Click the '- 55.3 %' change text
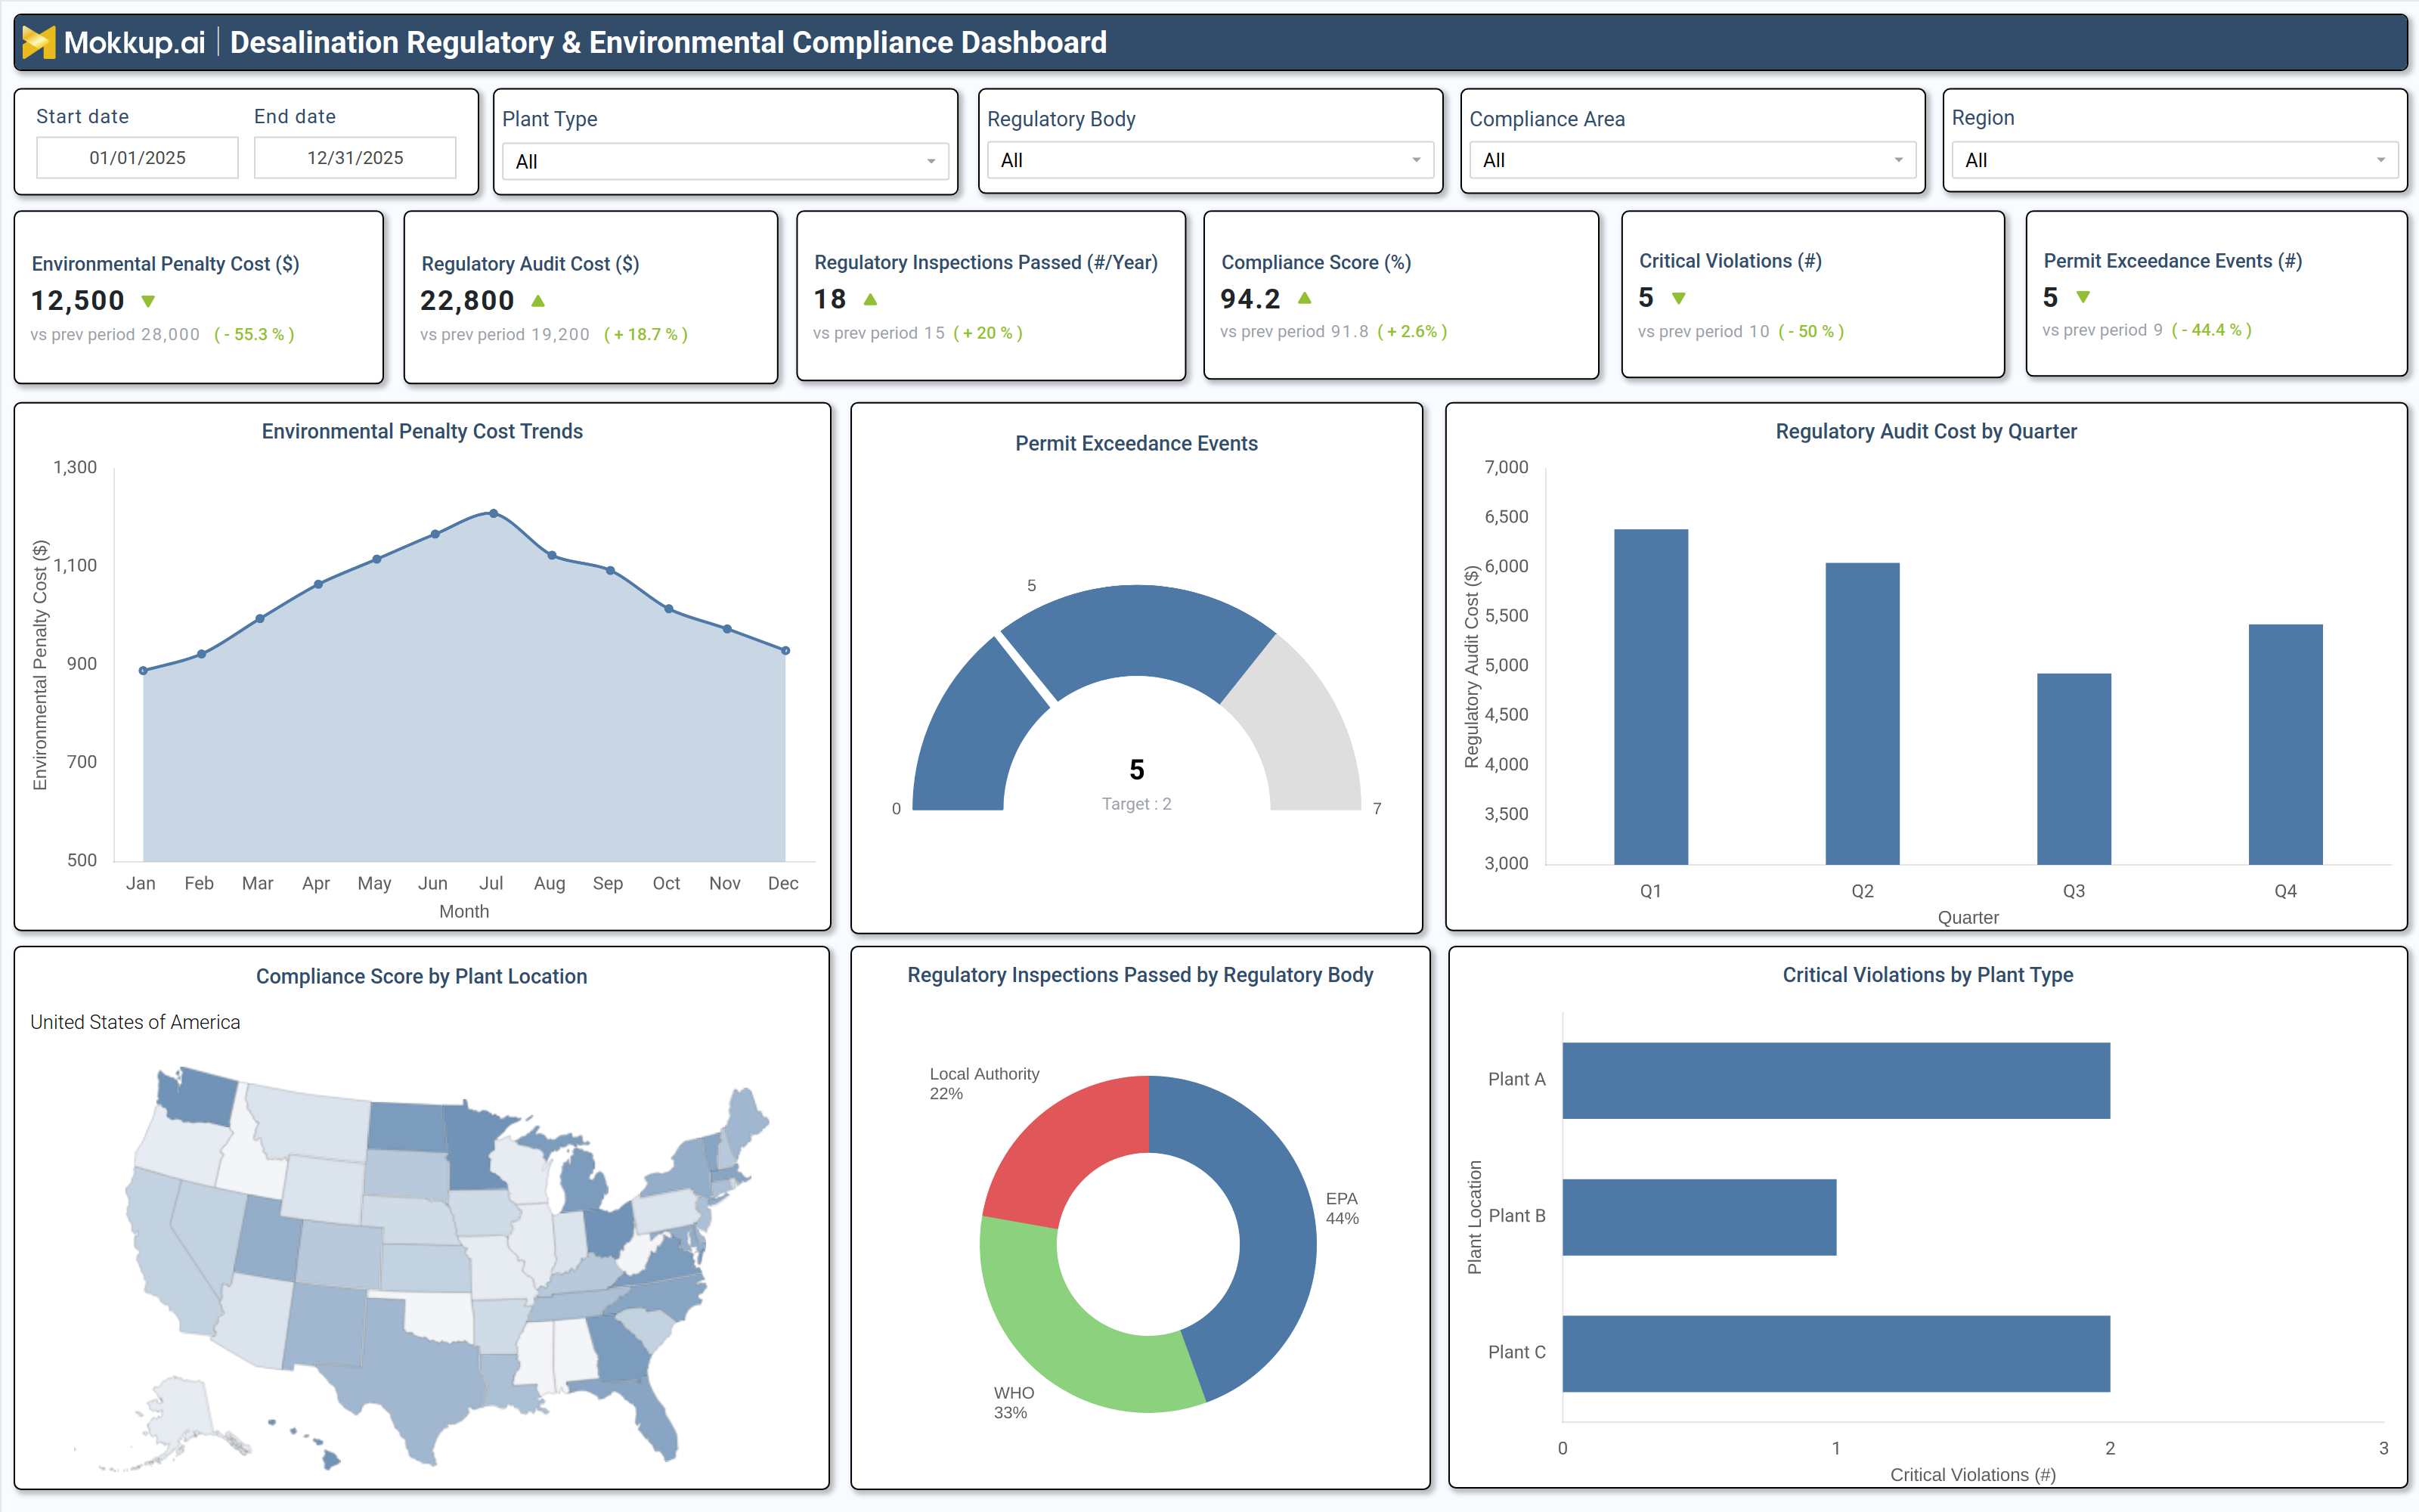This screenshot has height=1512, width=2419. (x=254, y=334)
